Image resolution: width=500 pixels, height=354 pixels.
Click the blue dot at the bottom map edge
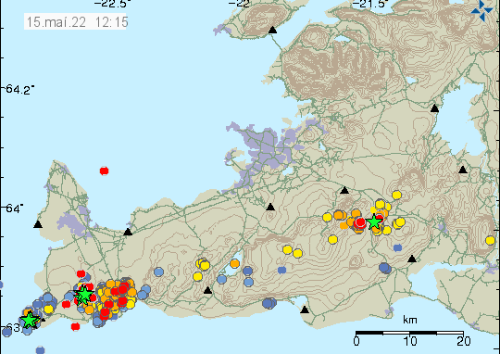40,350
